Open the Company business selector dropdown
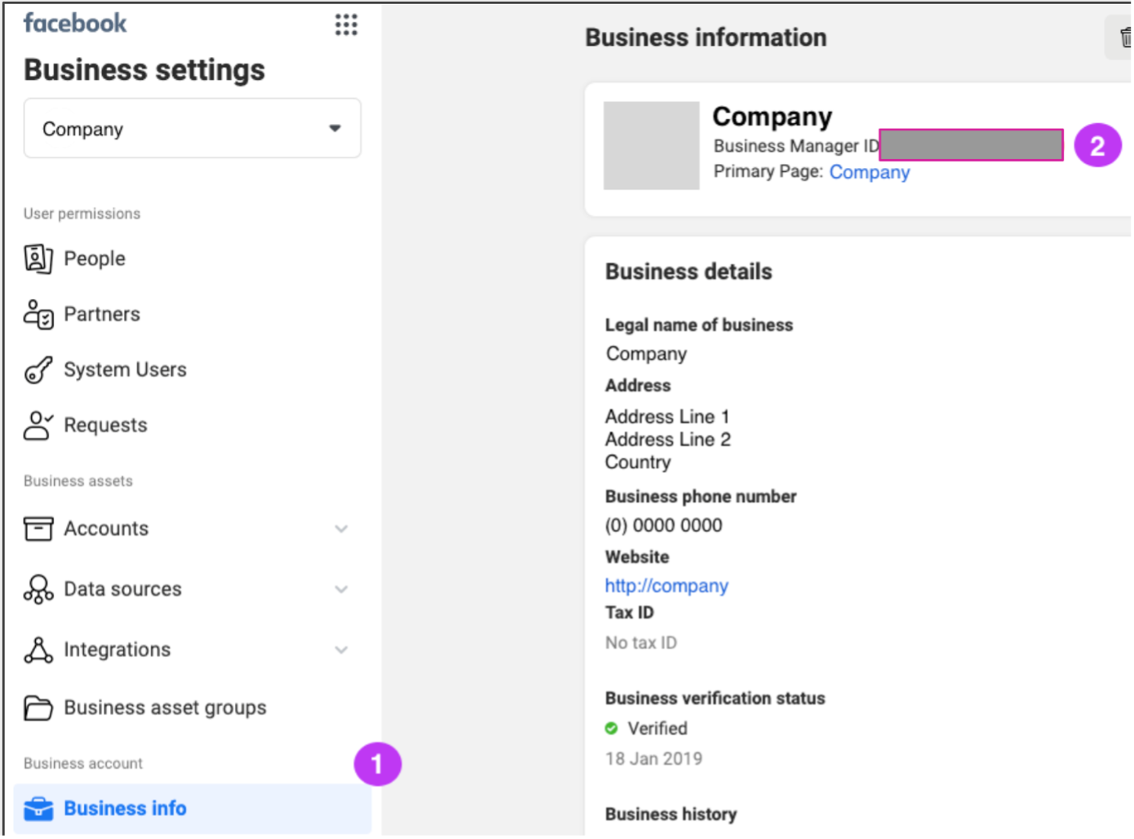 [193, 128]
